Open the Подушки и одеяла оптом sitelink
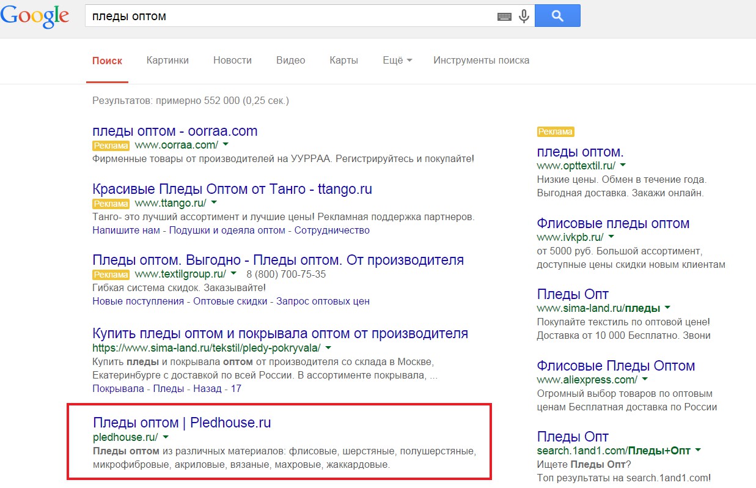Screen dimensions: 756x488 [x=227, y=231]
